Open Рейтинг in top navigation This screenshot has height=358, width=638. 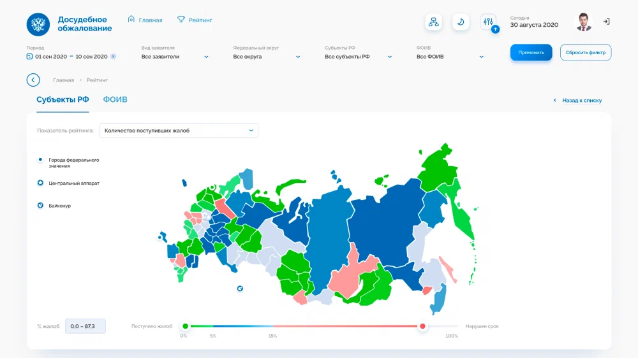click(195, 20)
